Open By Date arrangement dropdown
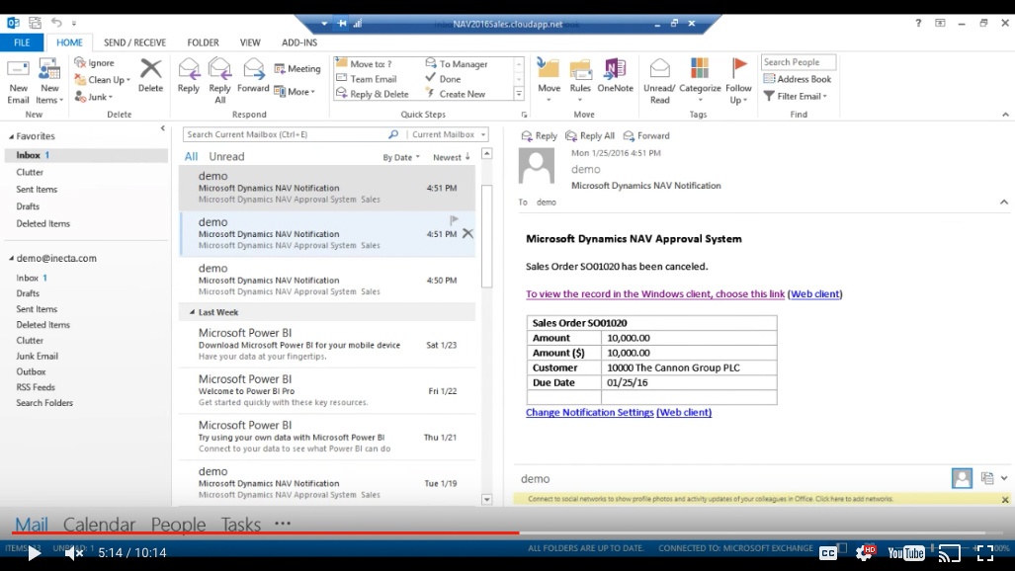The height and width of the screenshot is (571, 1015). [x=401, y=157]
